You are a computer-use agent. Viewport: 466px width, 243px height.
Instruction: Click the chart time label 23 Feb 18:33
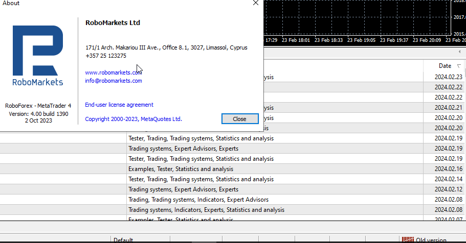click(328, 40)
